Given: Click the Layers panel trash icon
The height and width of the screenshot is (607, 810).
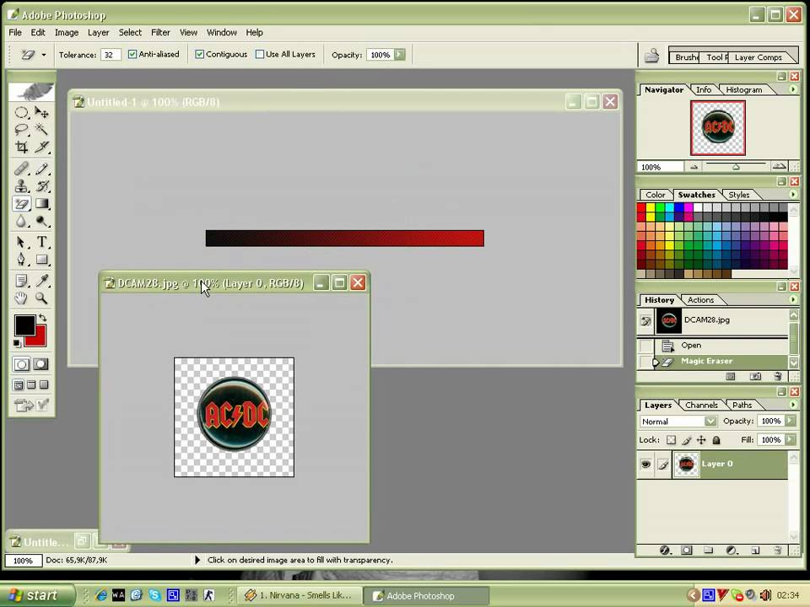Looking at the screenshot, I should (778, 551).
